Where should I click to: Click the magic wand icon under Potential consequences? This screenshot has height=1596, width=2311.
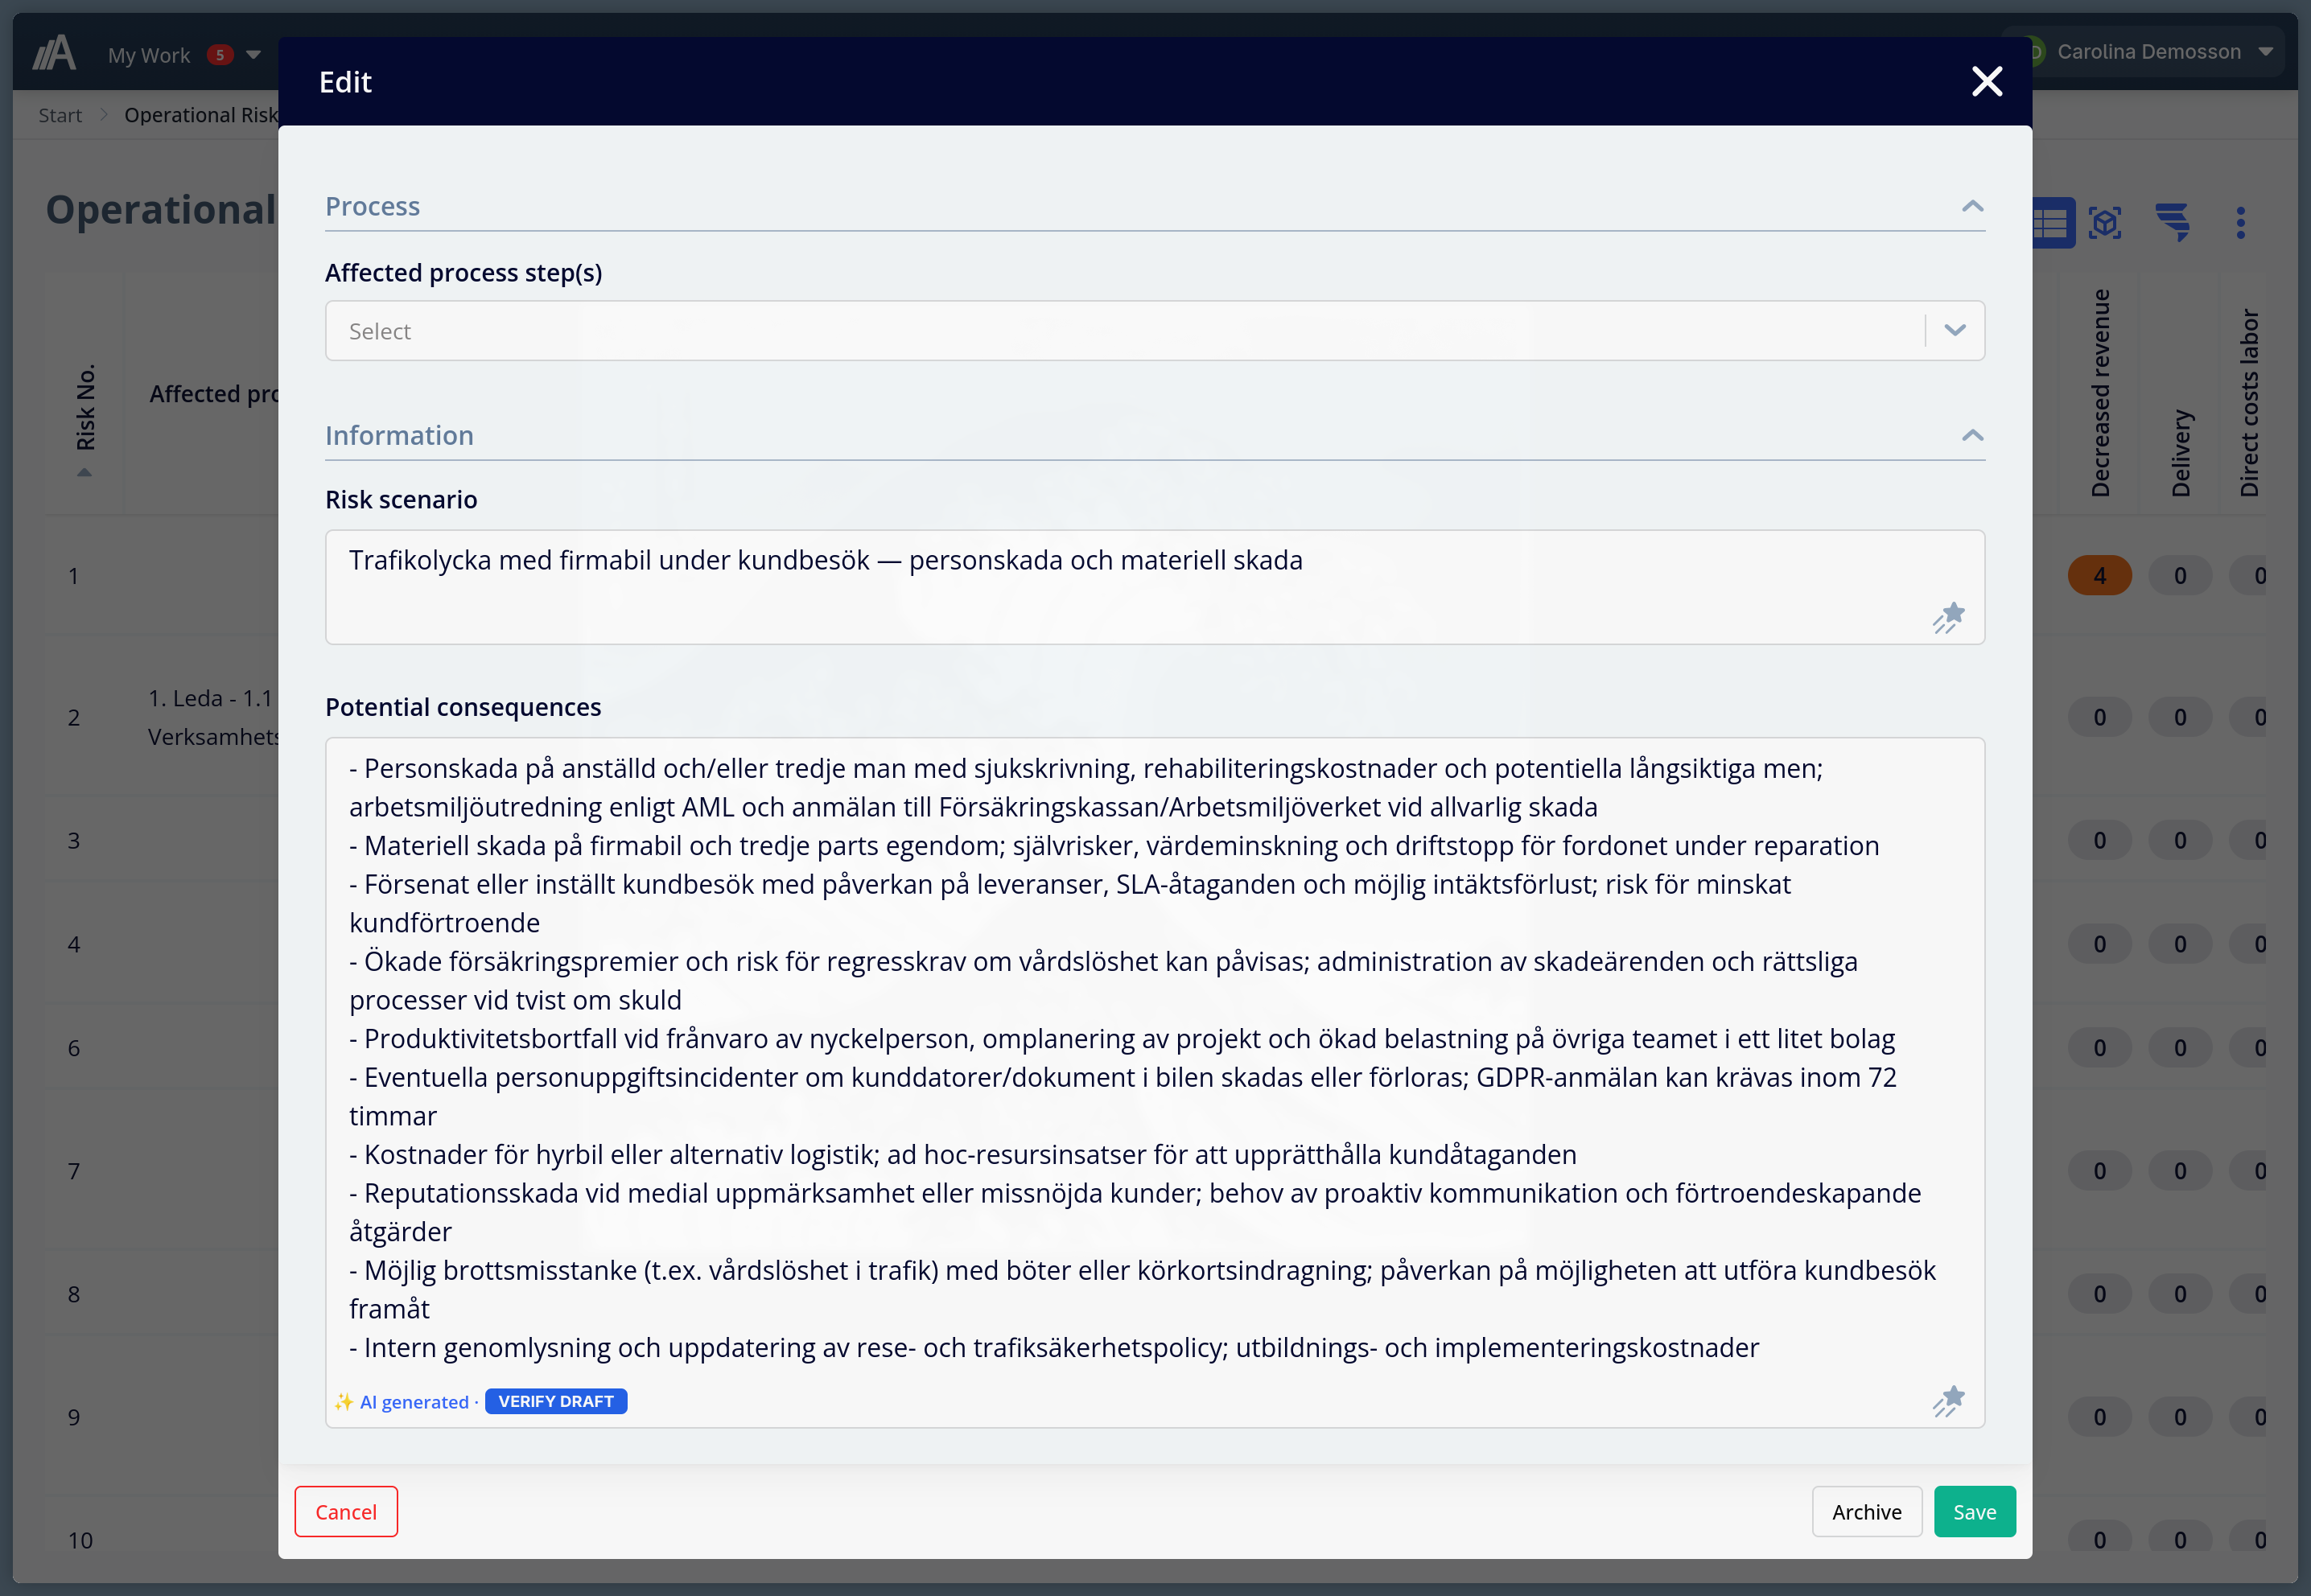click(1949, 1401)
